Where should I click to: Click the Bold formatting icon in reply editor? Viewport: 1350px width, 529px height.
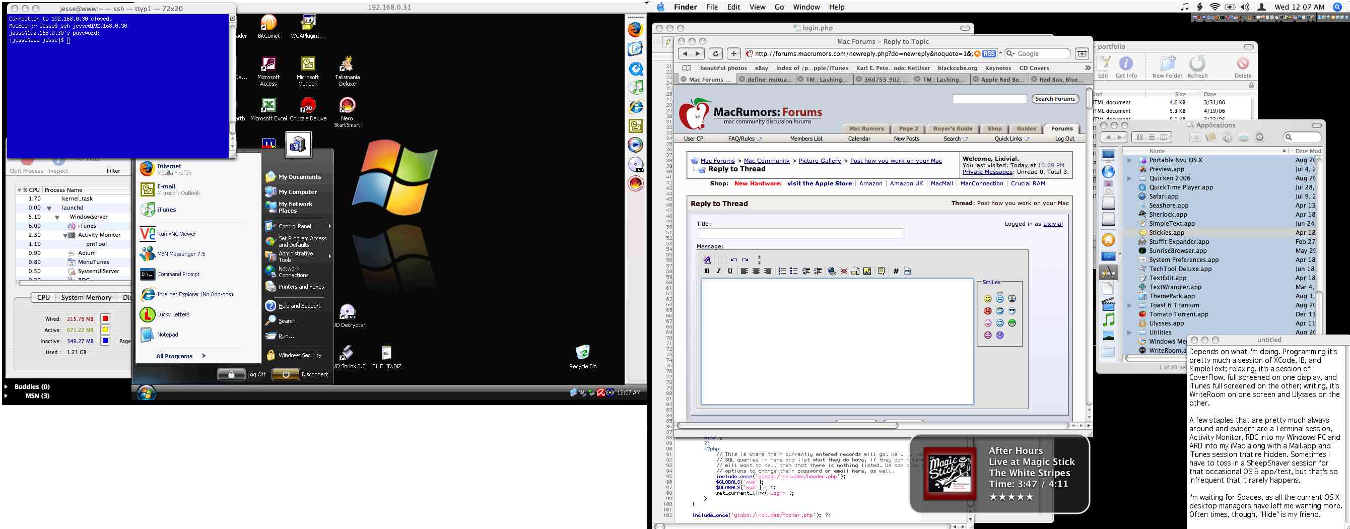point(707,271)
